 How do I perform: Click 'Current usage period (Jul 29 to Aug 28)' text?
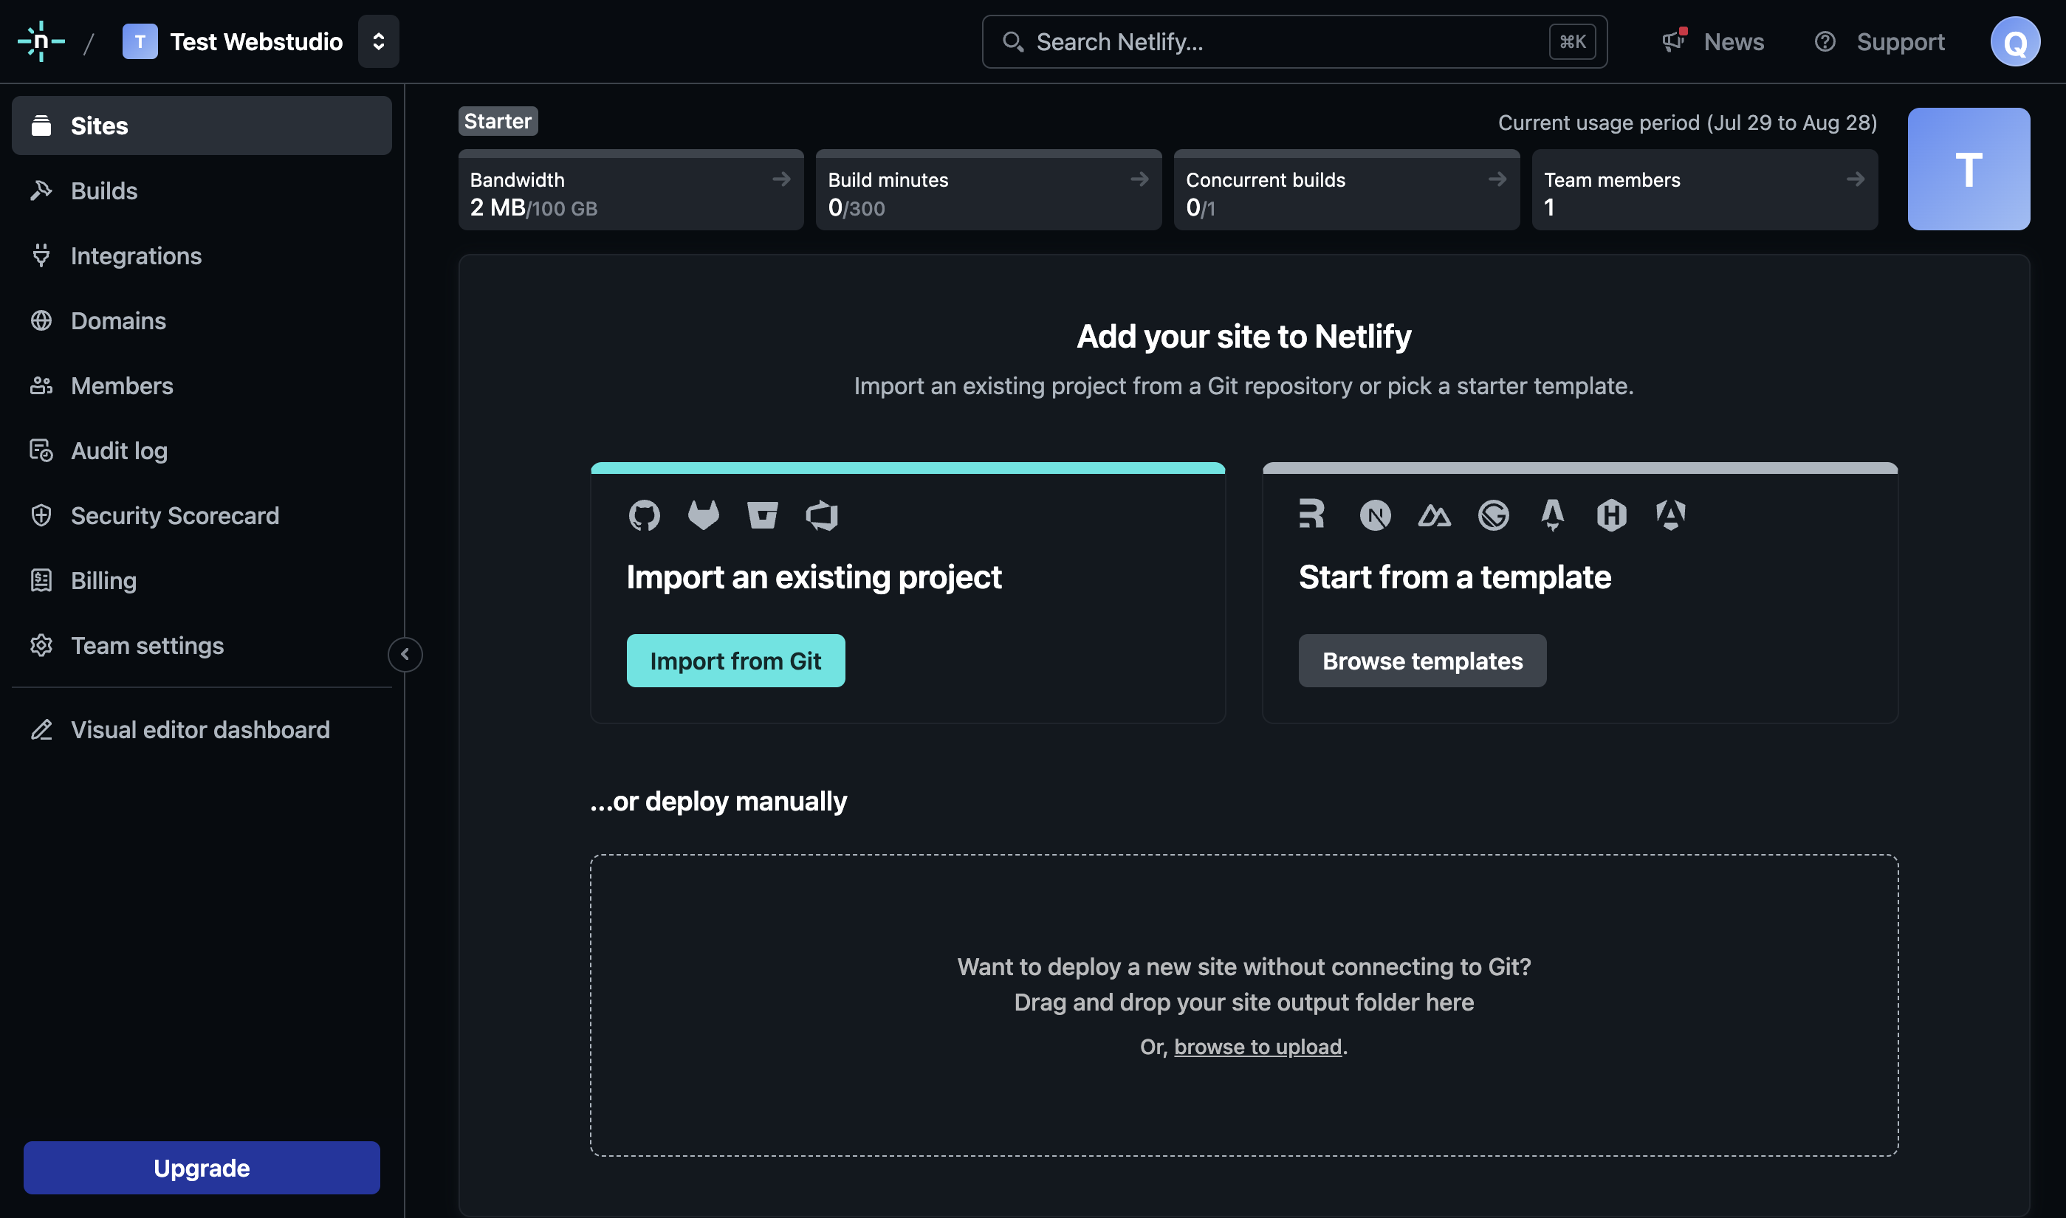pos(1686,123)
